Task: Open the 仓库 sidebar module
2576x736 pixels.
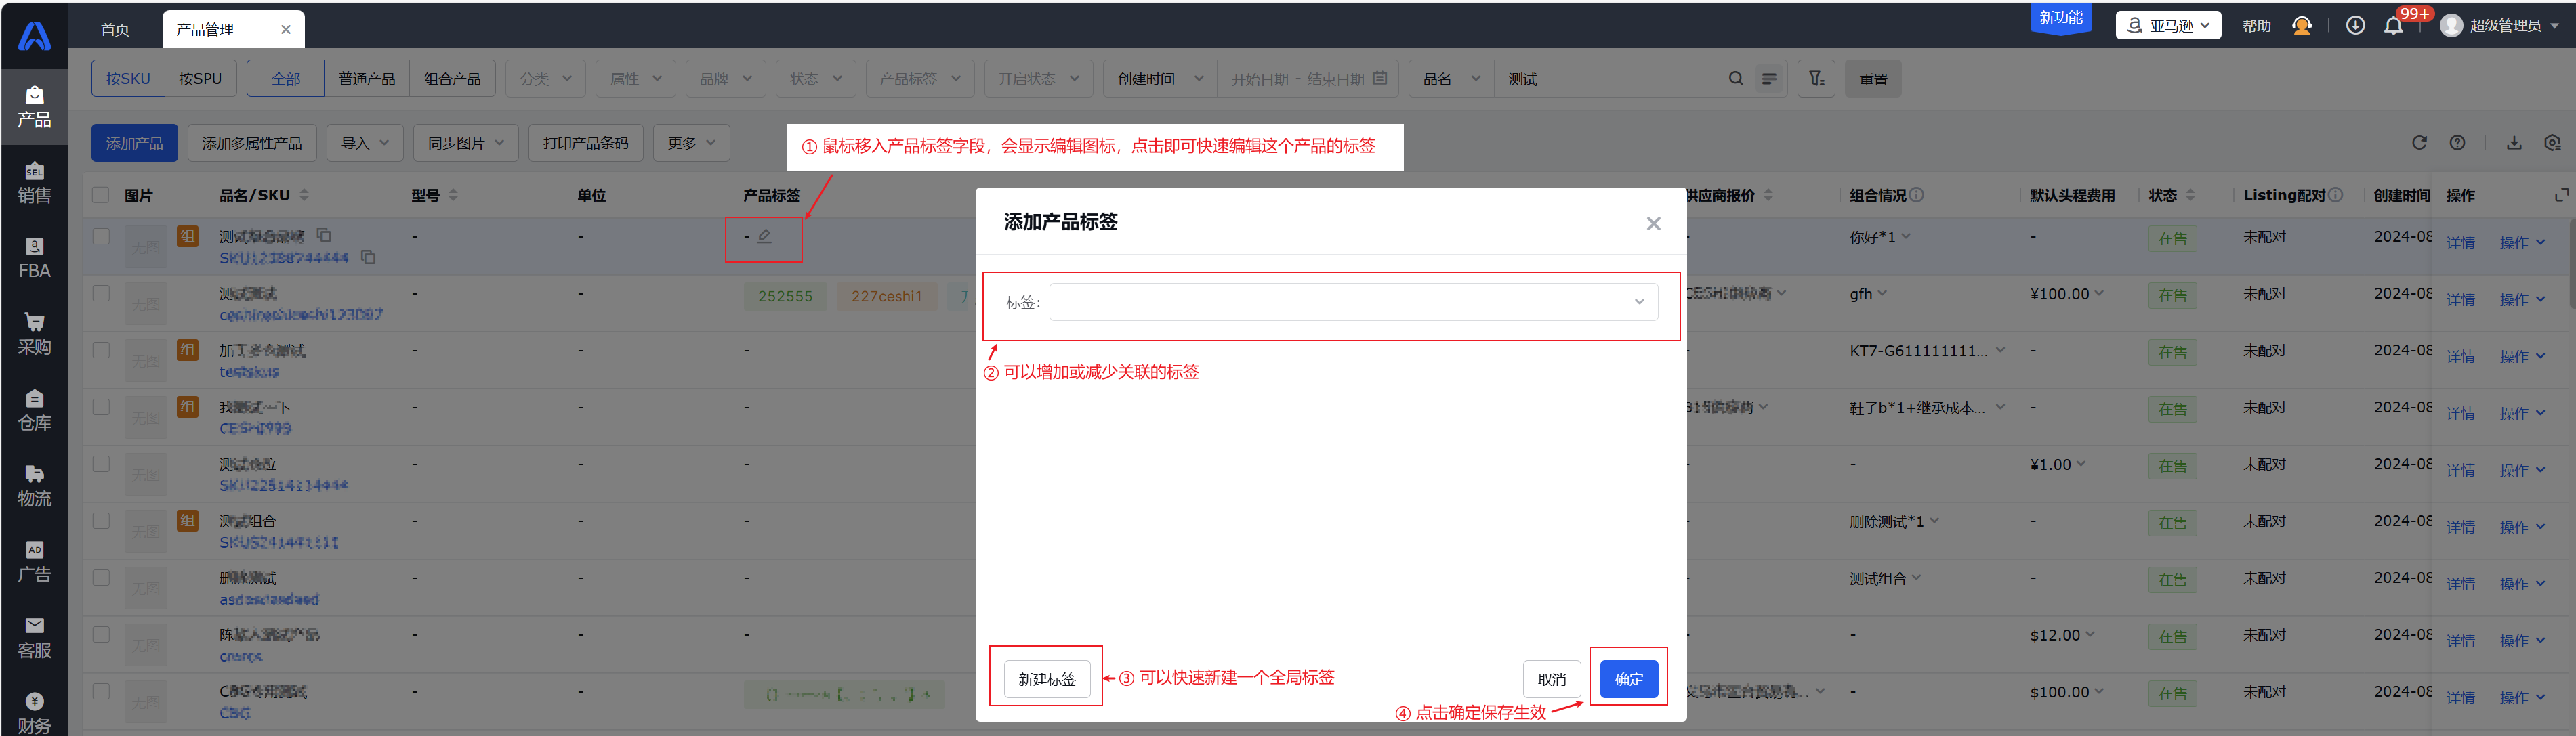Action: pos(34,411)
